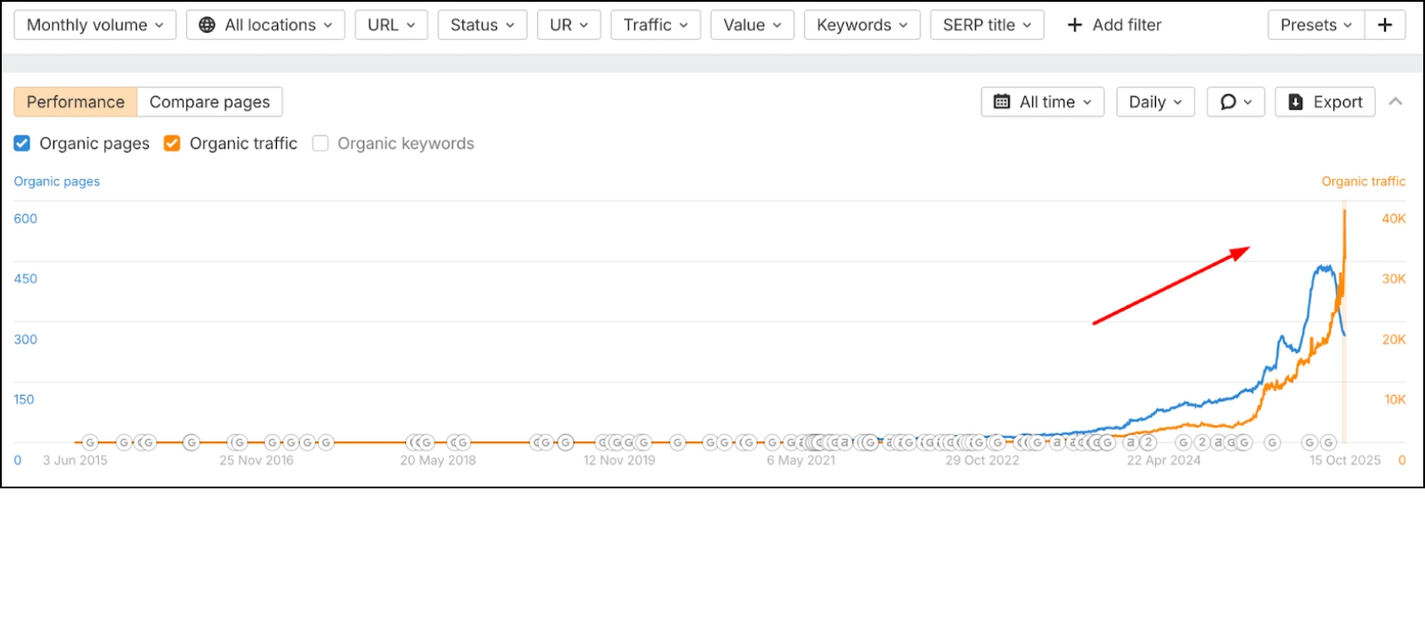This screenshot has height=623, width=1425.
Task: Open the All time date range picker
Action: point(1043,101)
